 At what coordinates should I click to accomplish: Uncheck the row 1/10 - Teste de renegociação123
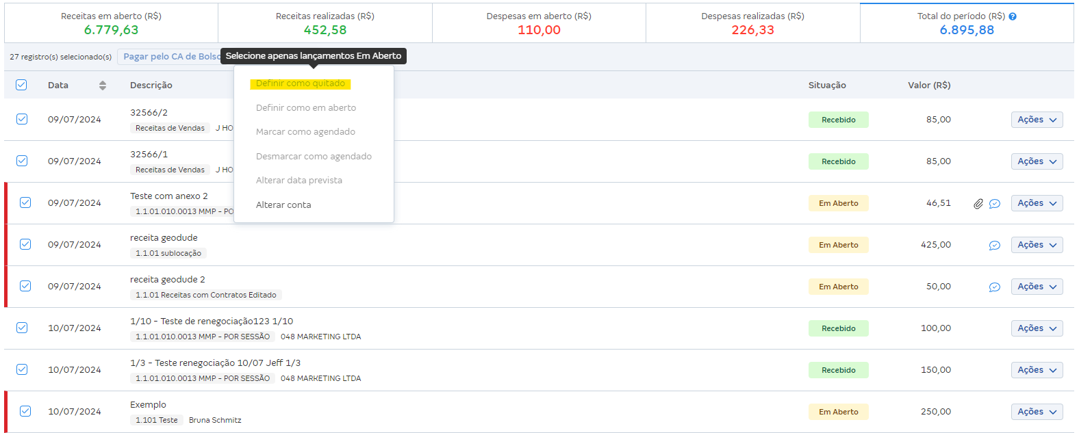(22, 328)
